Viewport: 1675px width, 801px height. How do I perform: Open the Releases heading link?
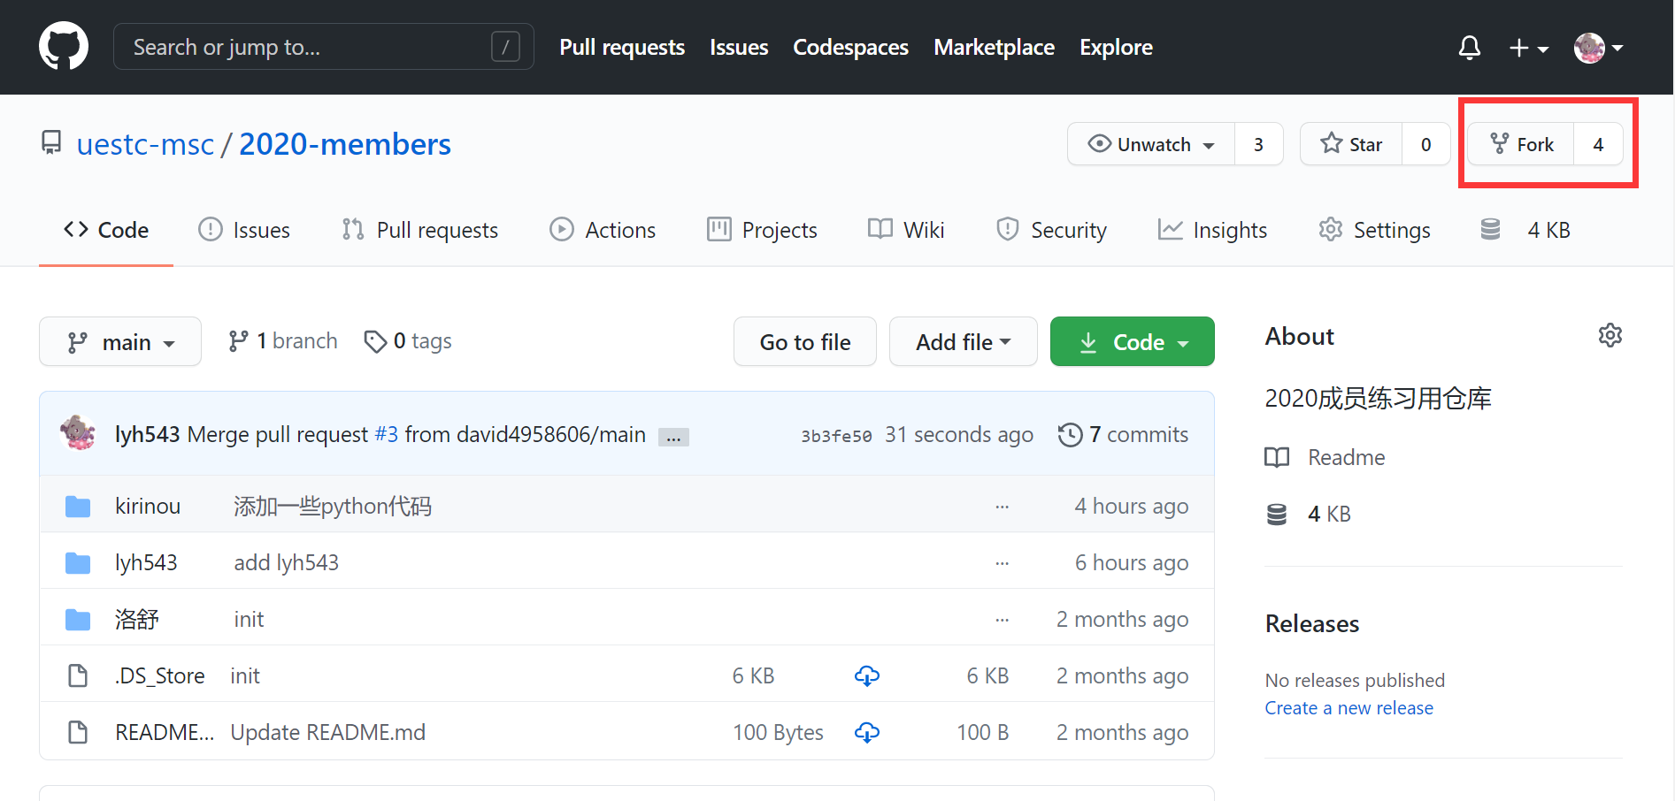[1311, 623]
